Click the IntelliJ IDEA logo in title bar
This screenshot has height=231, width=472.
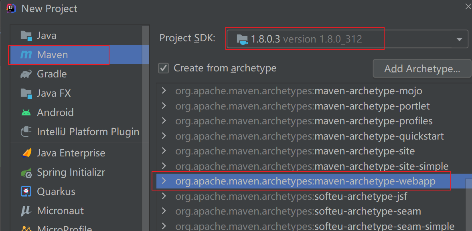pos(11,8)
